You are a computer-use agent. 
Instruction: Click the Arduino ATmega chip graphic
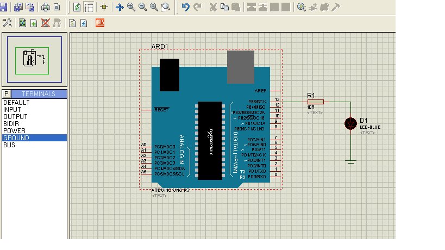(210, 140)
